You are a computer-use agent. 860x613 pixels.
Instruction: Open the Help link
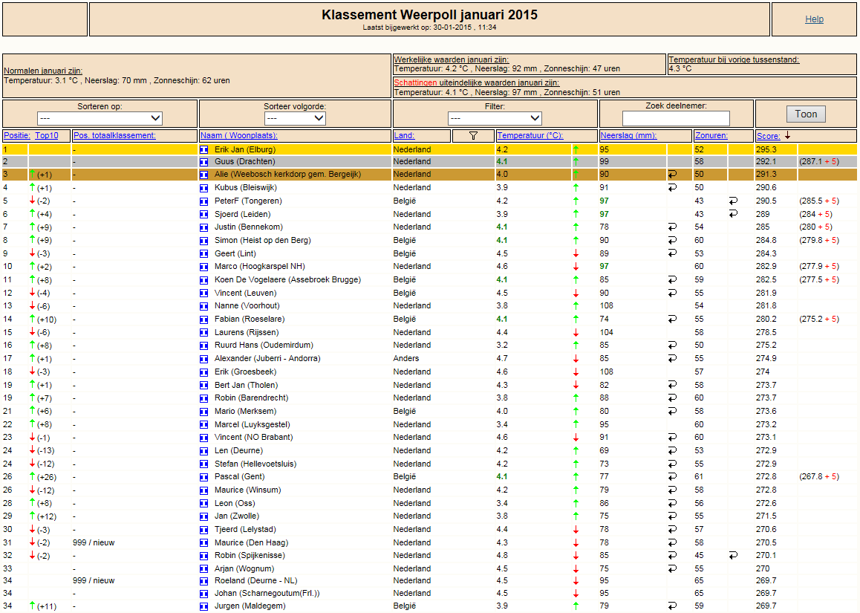(x=814, y=19)
